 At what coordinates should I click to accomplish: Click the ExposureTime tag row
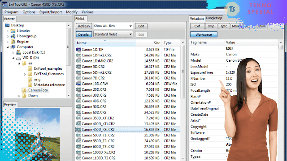pos(234,72)
